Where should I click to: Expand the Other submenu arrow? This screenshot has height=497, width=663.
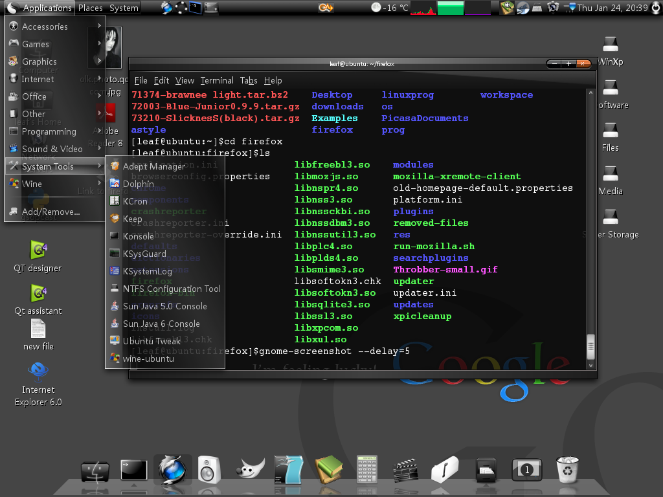click(99, 113)
